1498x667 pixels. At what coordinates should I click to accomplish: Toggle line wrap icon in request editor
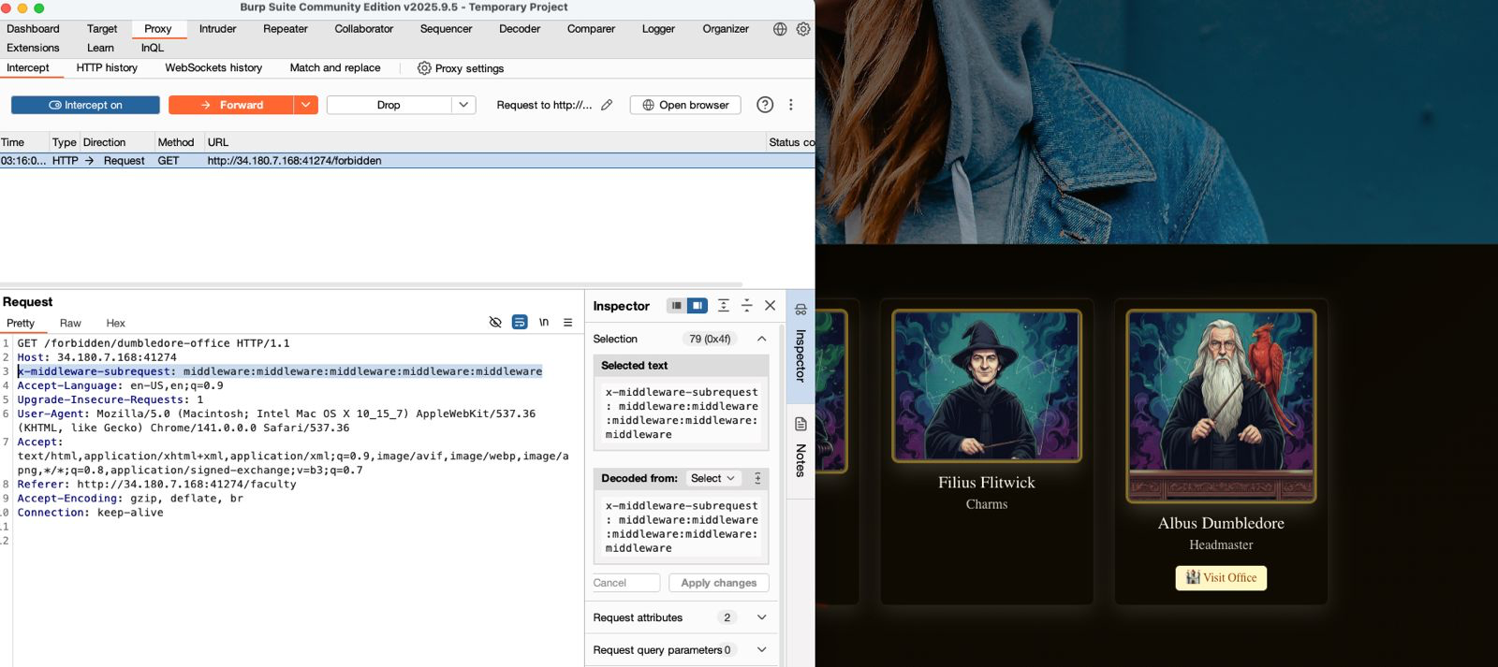tap(520, 322)
